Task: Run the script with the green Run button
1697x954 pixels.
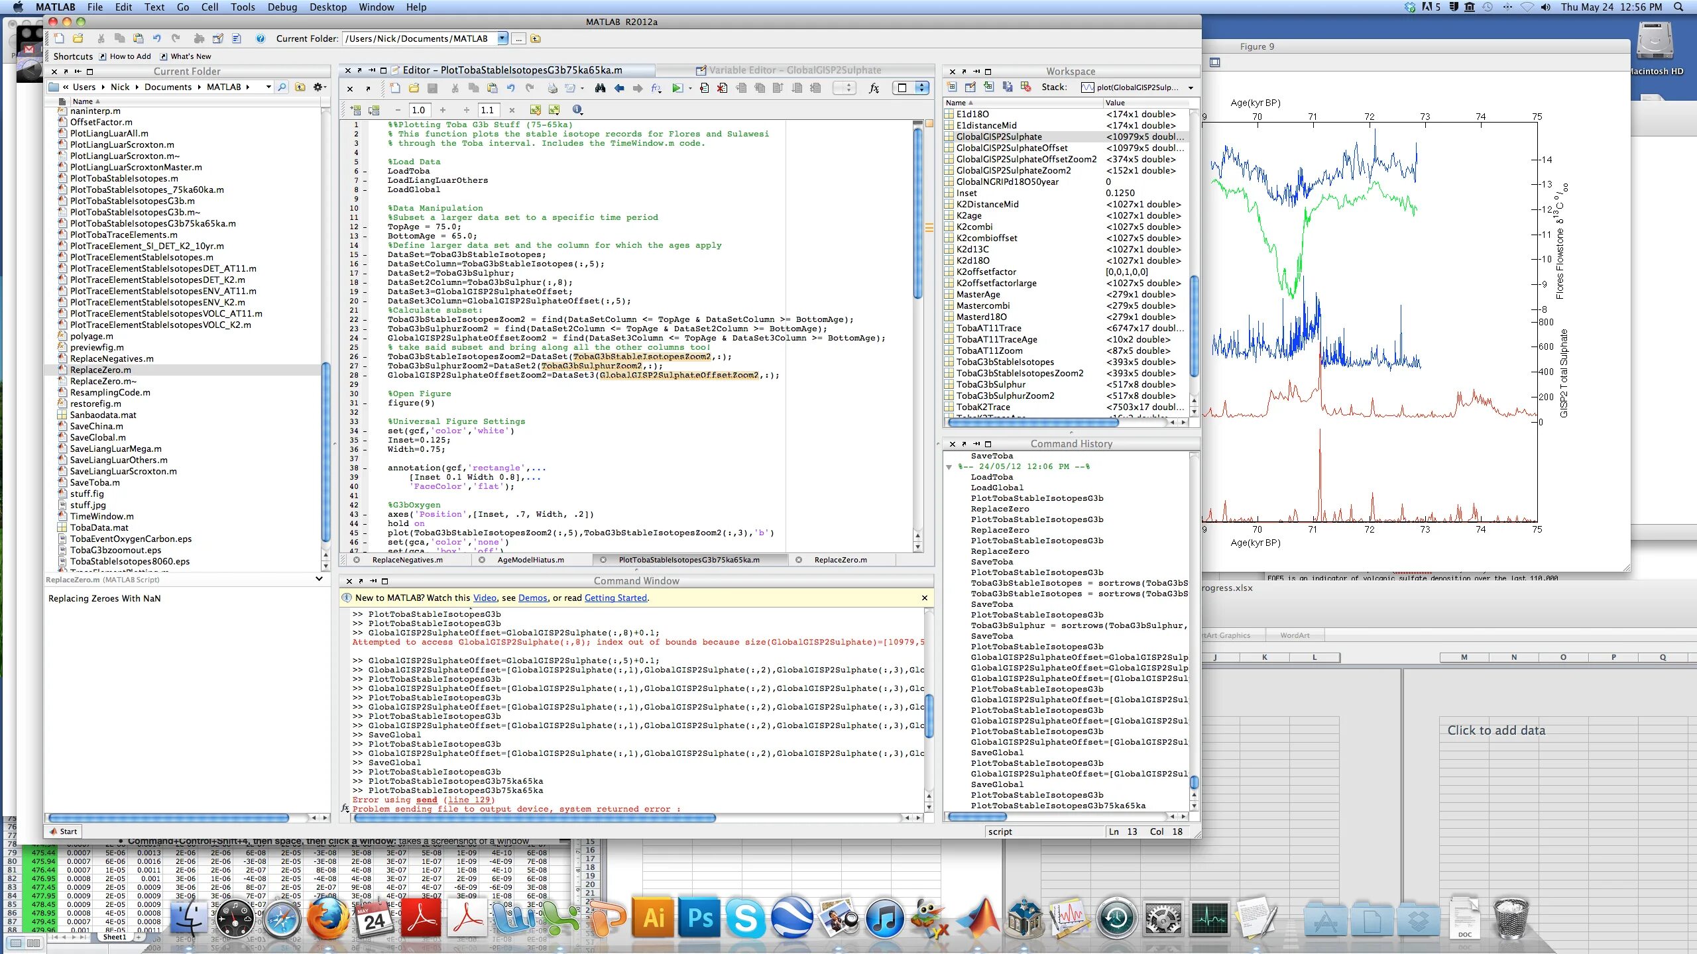Action: pyautogui.click(x=677, y=88)
